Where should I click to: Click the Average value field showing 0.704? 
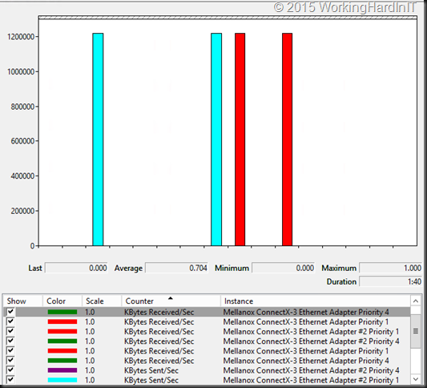tap(176, 268)
